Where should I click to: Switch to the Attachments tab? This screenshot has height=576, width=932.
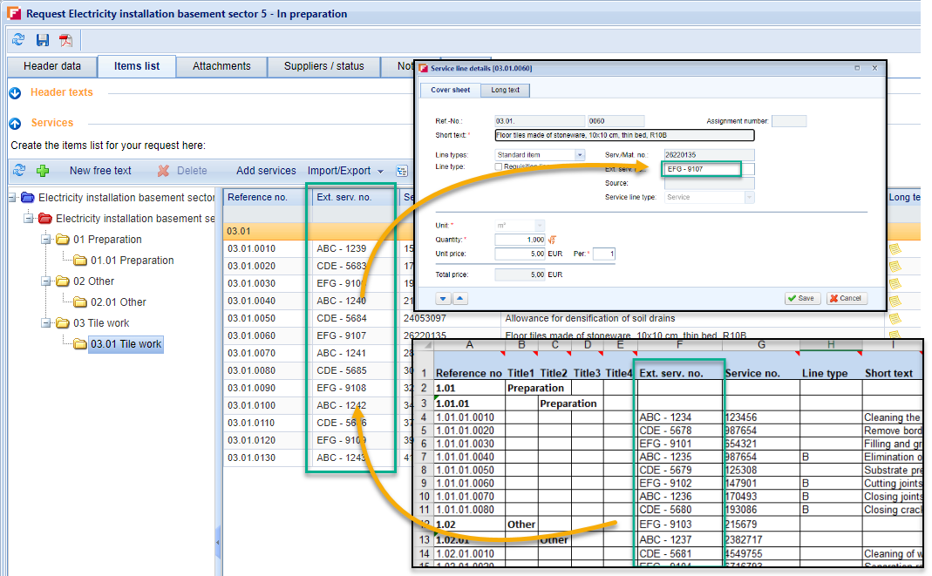click(221, 66)
